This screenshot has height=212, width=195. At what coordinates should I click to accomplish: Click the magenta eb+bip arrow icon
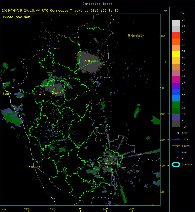tap(176, 158)
